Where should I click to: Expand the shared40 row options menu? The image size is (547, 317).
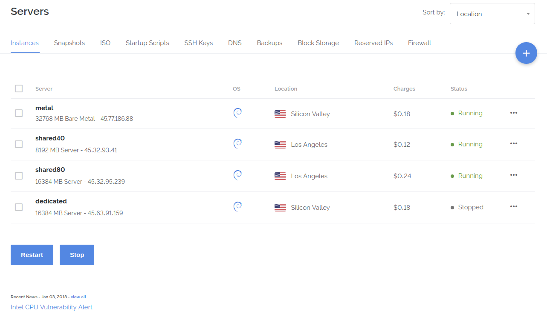coord(514,144)
